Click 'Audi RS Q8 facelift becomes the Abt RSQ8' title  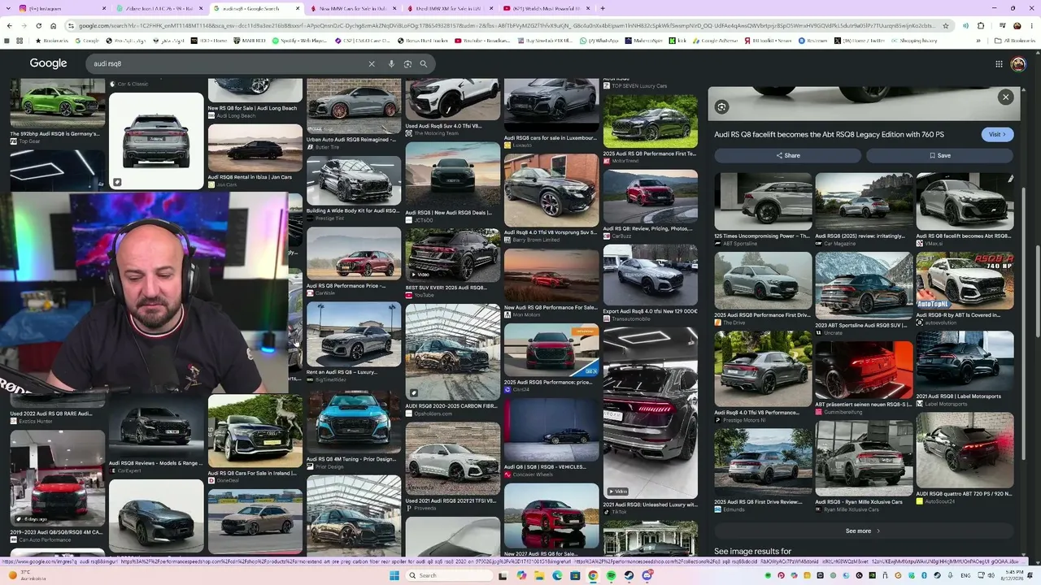[x=829, y=134]
